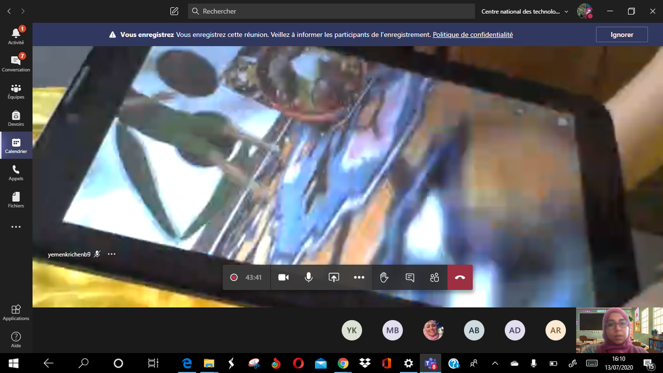Open the Aide help menu
The width and height of the screenshot is (663, 373).
(16, 339)
